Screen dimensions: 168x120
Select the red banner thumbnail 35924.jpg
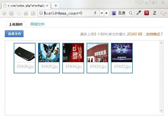pyautogui.click(x=73, y=53)
